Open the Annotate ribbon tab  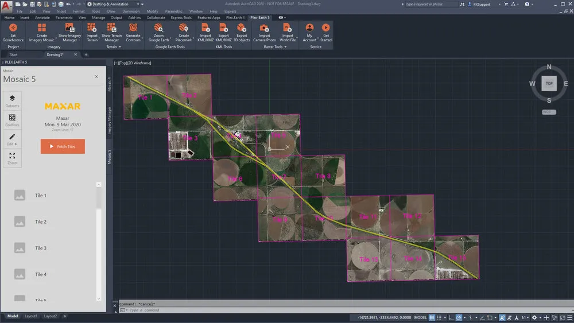(x=42, y=18)
